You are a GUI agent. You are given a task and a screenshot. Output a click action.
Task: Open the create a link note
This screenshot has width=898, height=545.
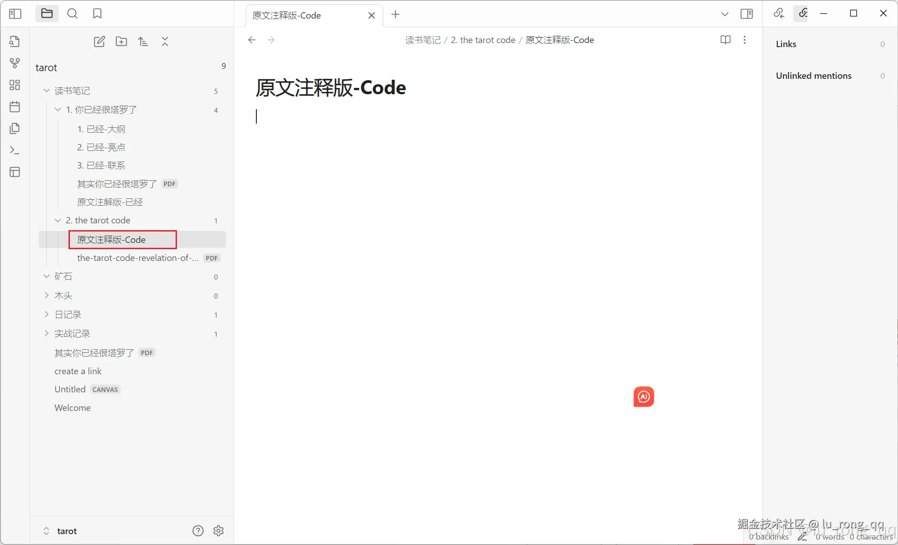[x=78, y=371]
